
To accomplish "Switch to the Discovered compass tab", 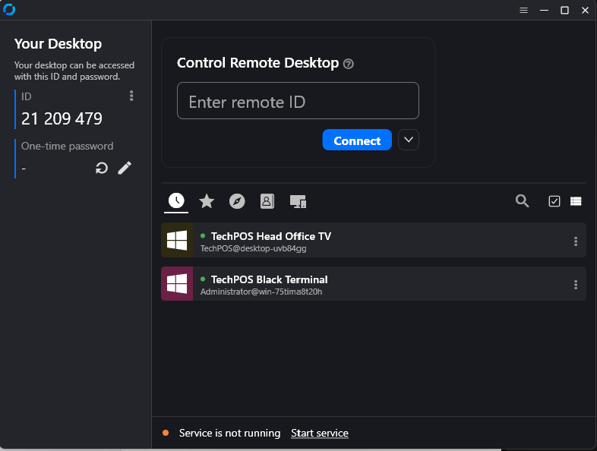I will click(237, 201).
